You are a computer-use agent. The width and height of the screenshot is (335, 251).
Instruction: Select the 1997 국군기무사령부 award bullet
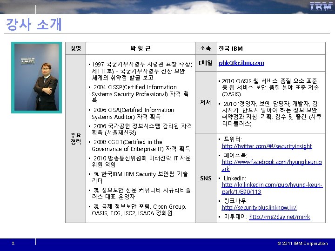point(141,71)
